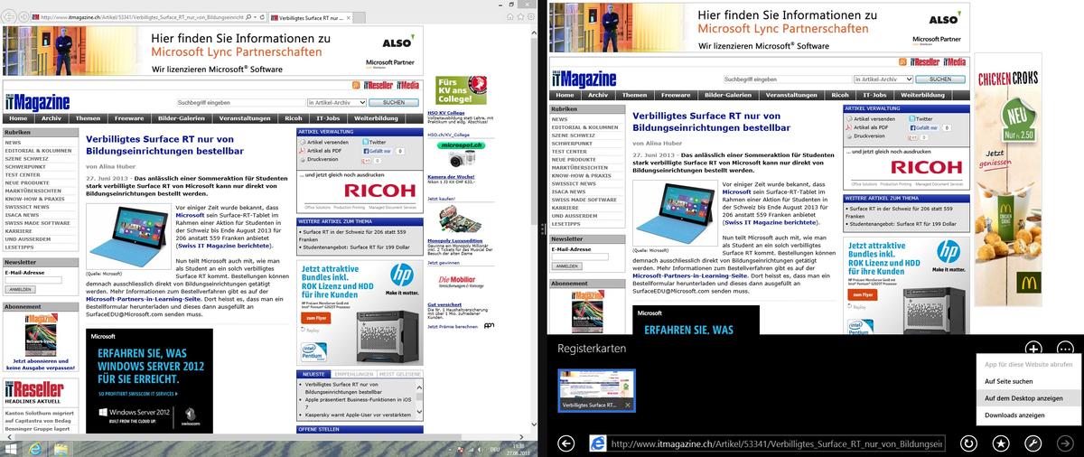Click newsletter E-Mail-Adresse field on left page
Image resolution: width=1084 pixels, height=457 pixels.
33,280
